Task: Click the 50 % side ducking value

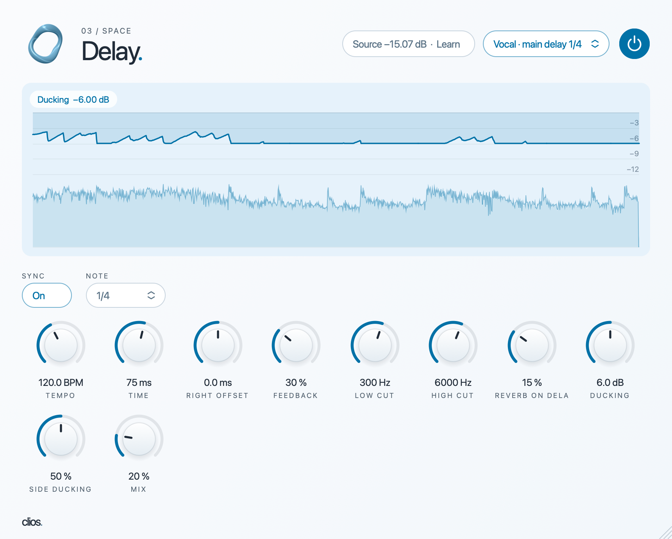Action: (x=61, y=476)
